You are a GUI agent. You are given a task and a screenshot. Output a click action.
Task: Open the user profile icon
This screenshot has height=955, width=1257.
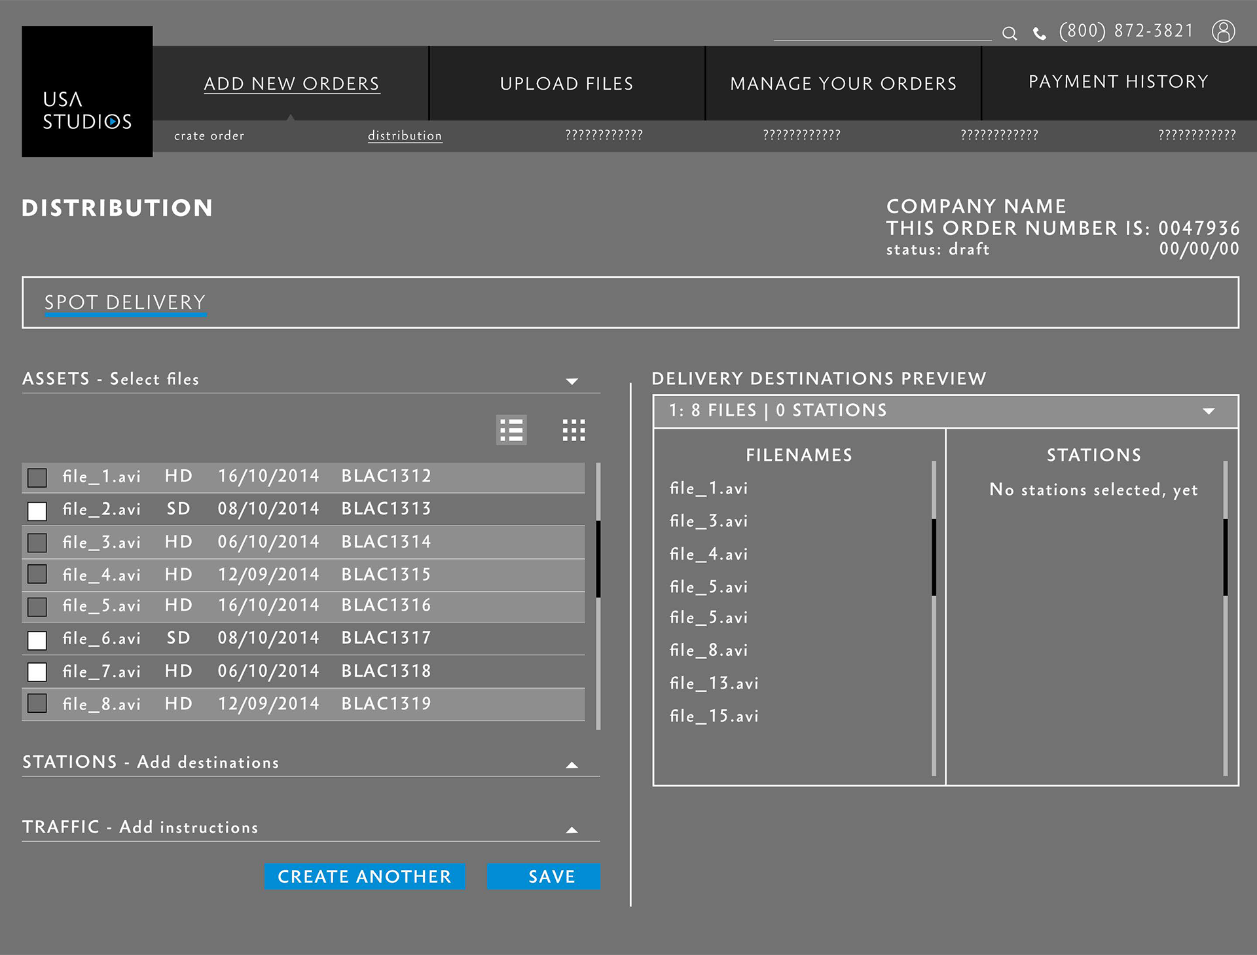coord(1223,31)
